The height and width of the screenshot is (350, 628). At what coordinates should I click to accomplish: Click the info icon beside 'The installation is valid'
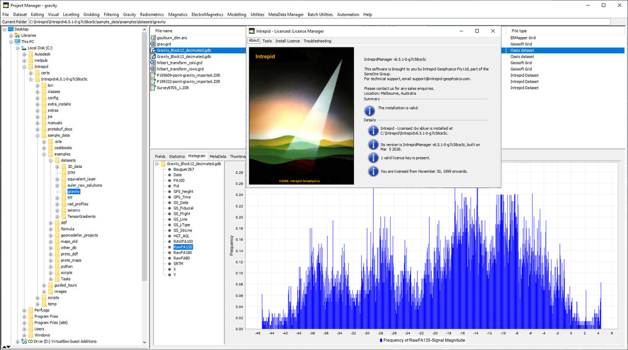tap(369, 110)
